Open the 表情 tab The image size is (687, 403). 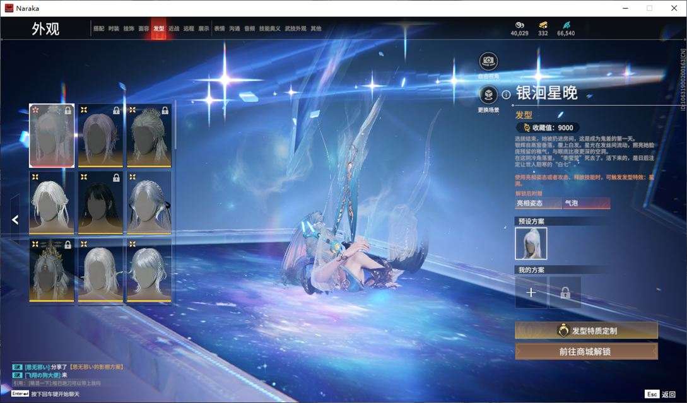220,28
